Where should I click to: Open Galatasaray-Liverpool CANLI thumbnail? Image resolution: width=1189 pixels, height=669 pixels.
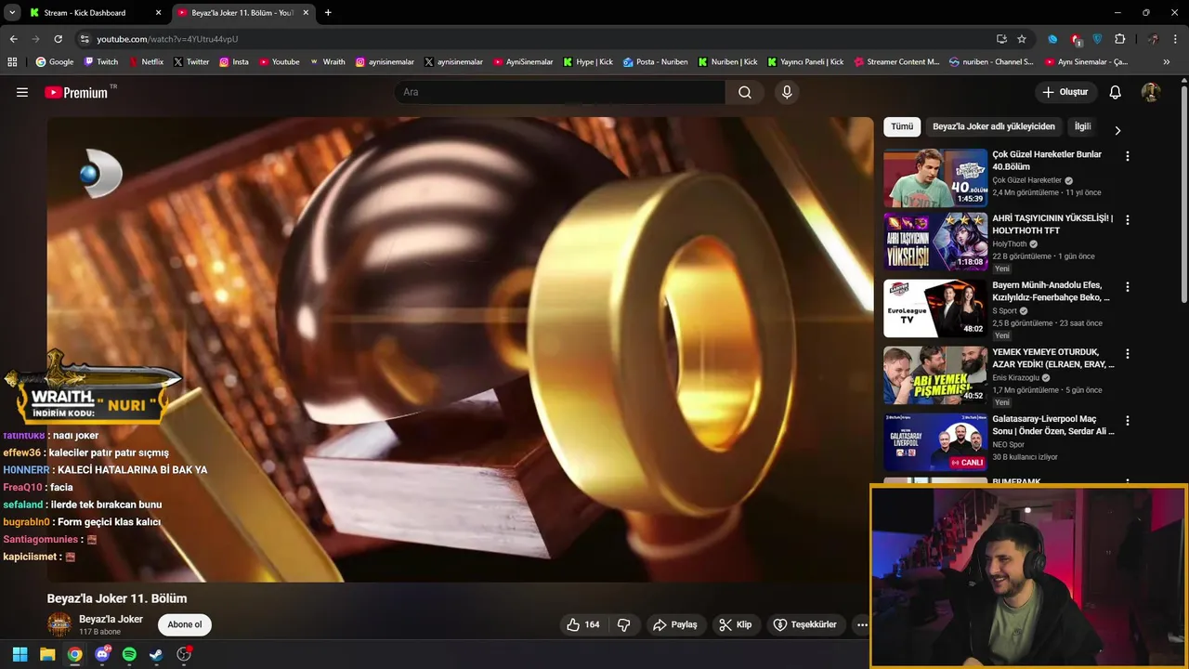click(x=935, y=442)
